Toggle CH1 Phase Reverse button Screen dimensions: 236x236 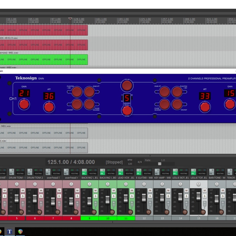tap(89, 104)
